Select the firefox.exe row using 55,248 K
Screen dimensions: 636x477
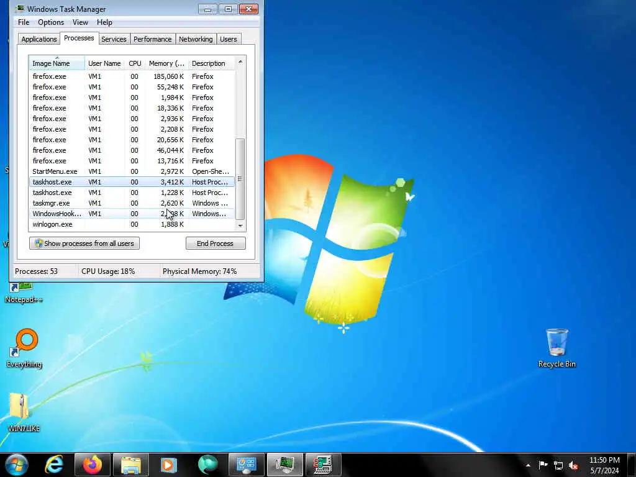[x=132, y=87]
